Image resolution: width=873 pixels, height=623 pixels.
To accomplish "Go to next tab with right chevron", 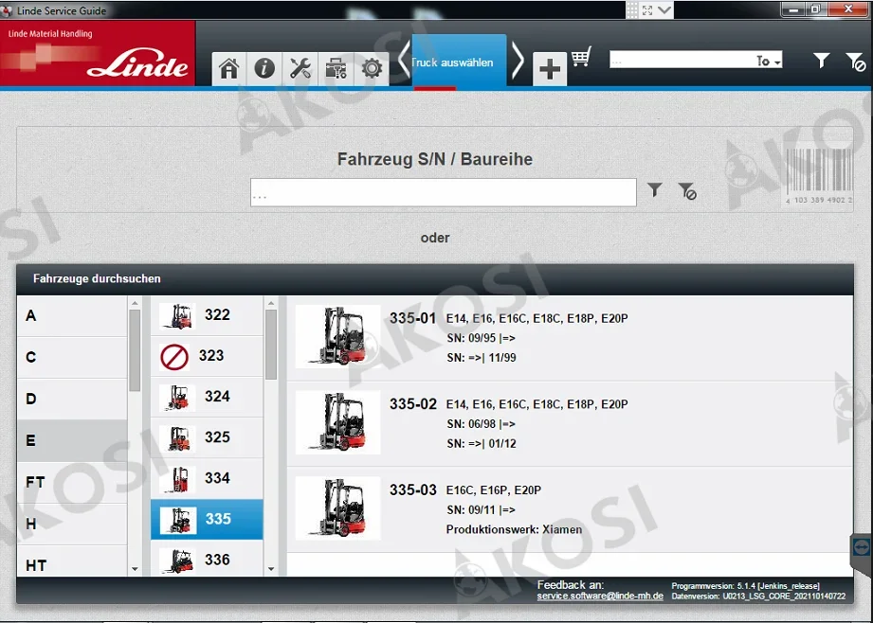I will coord(518,59).
